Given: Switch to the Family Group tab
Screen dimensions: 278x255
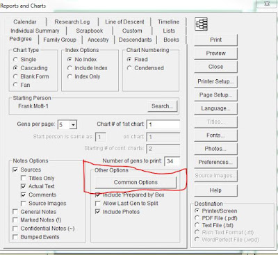Looking at the screenshot, I should click(x=60, y=40).
